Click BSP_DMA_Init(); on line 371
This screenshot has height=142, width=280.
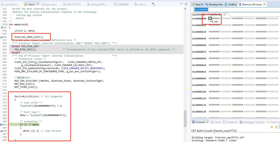(x=25, y=84)
